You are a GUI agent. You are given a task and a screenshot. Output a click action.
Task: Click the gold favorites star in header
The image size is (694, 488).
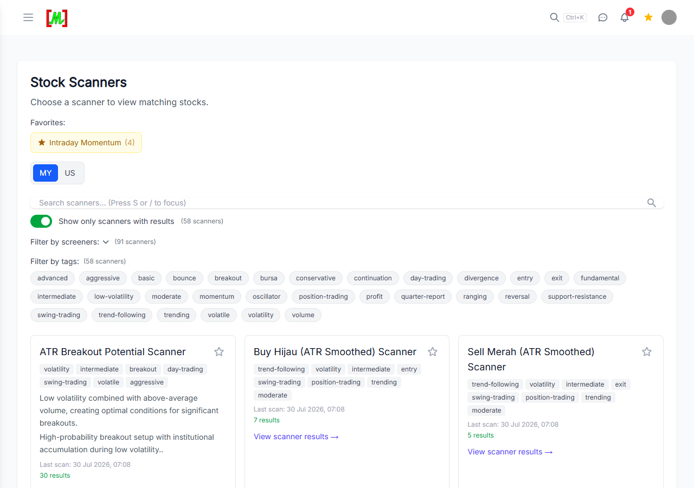click(x=648, y=17)
